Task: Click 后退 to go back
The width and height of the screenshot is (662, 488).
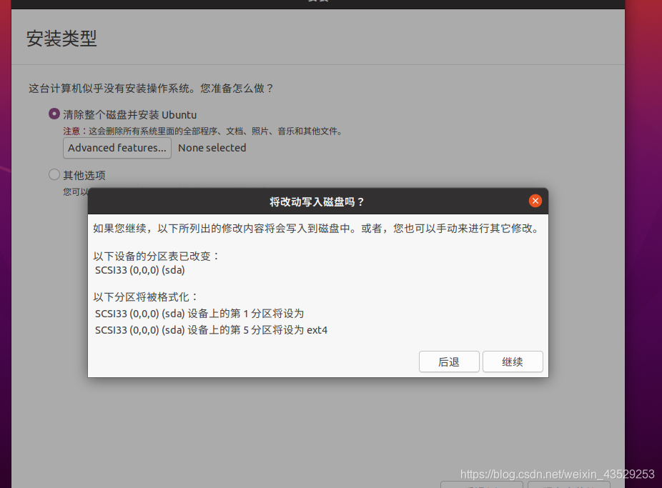Action: click(449, 362)
